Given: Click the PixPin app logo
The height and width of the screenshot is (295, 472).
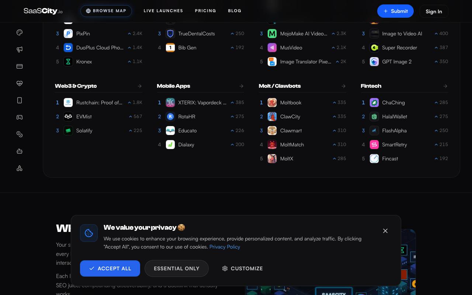Looking at the screenshot, I should pyautogui.click(x=68, y=34).
